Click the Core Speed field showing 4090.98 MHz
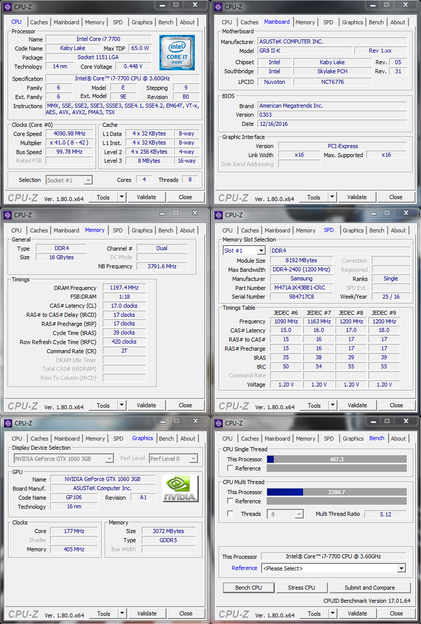Image resolution: width=421 pixels, height=624 pixels. click(x=69, y=133)
